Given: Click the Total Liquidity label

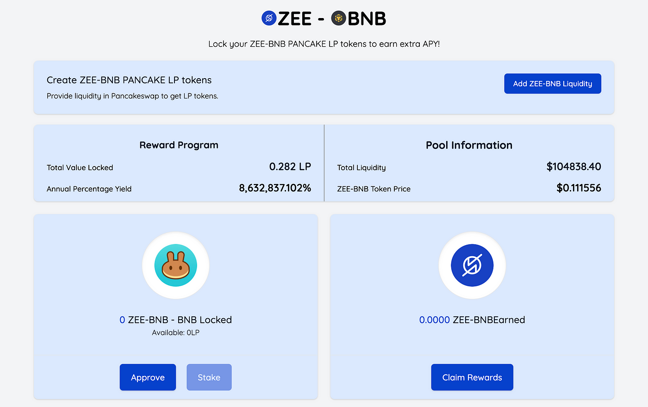Looking at the screenshot, I should point(361,167).
